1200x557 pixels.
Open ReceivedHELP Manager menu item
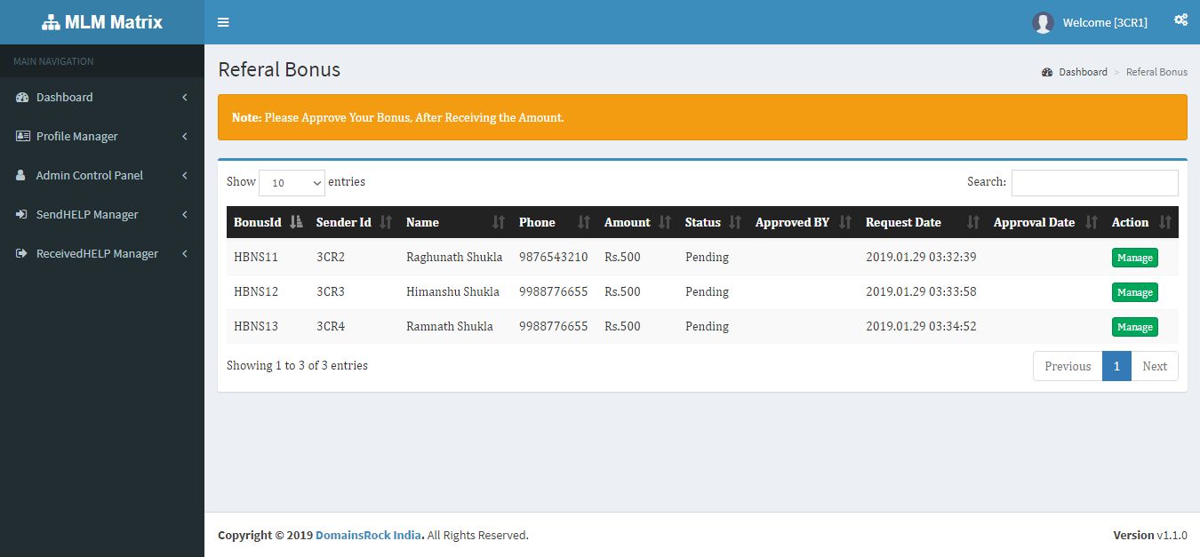pyautogui.click(x=101, y=253)
